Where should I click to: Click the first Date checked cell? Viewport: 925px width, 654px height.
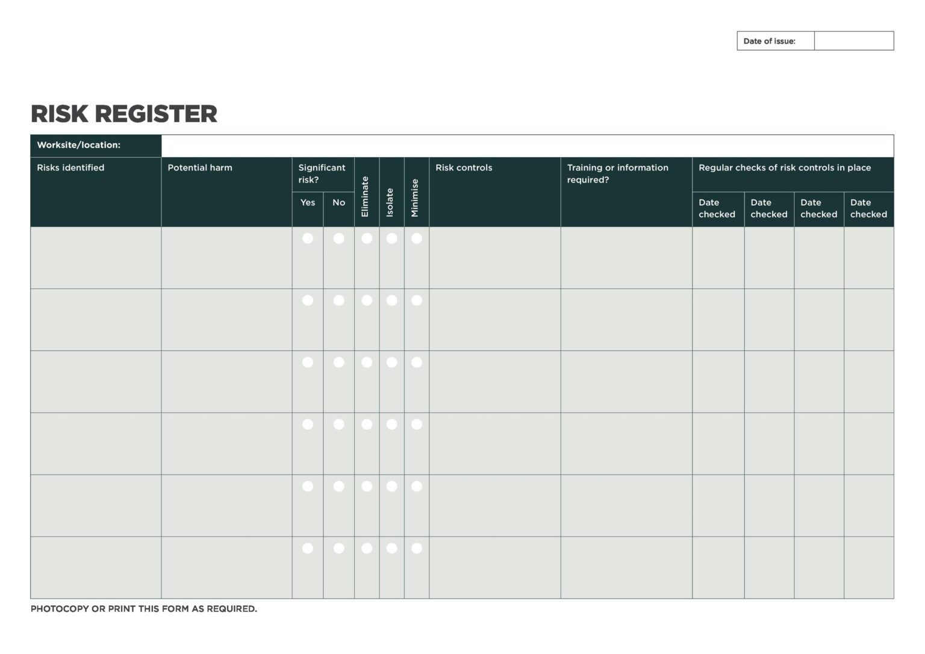718,257
